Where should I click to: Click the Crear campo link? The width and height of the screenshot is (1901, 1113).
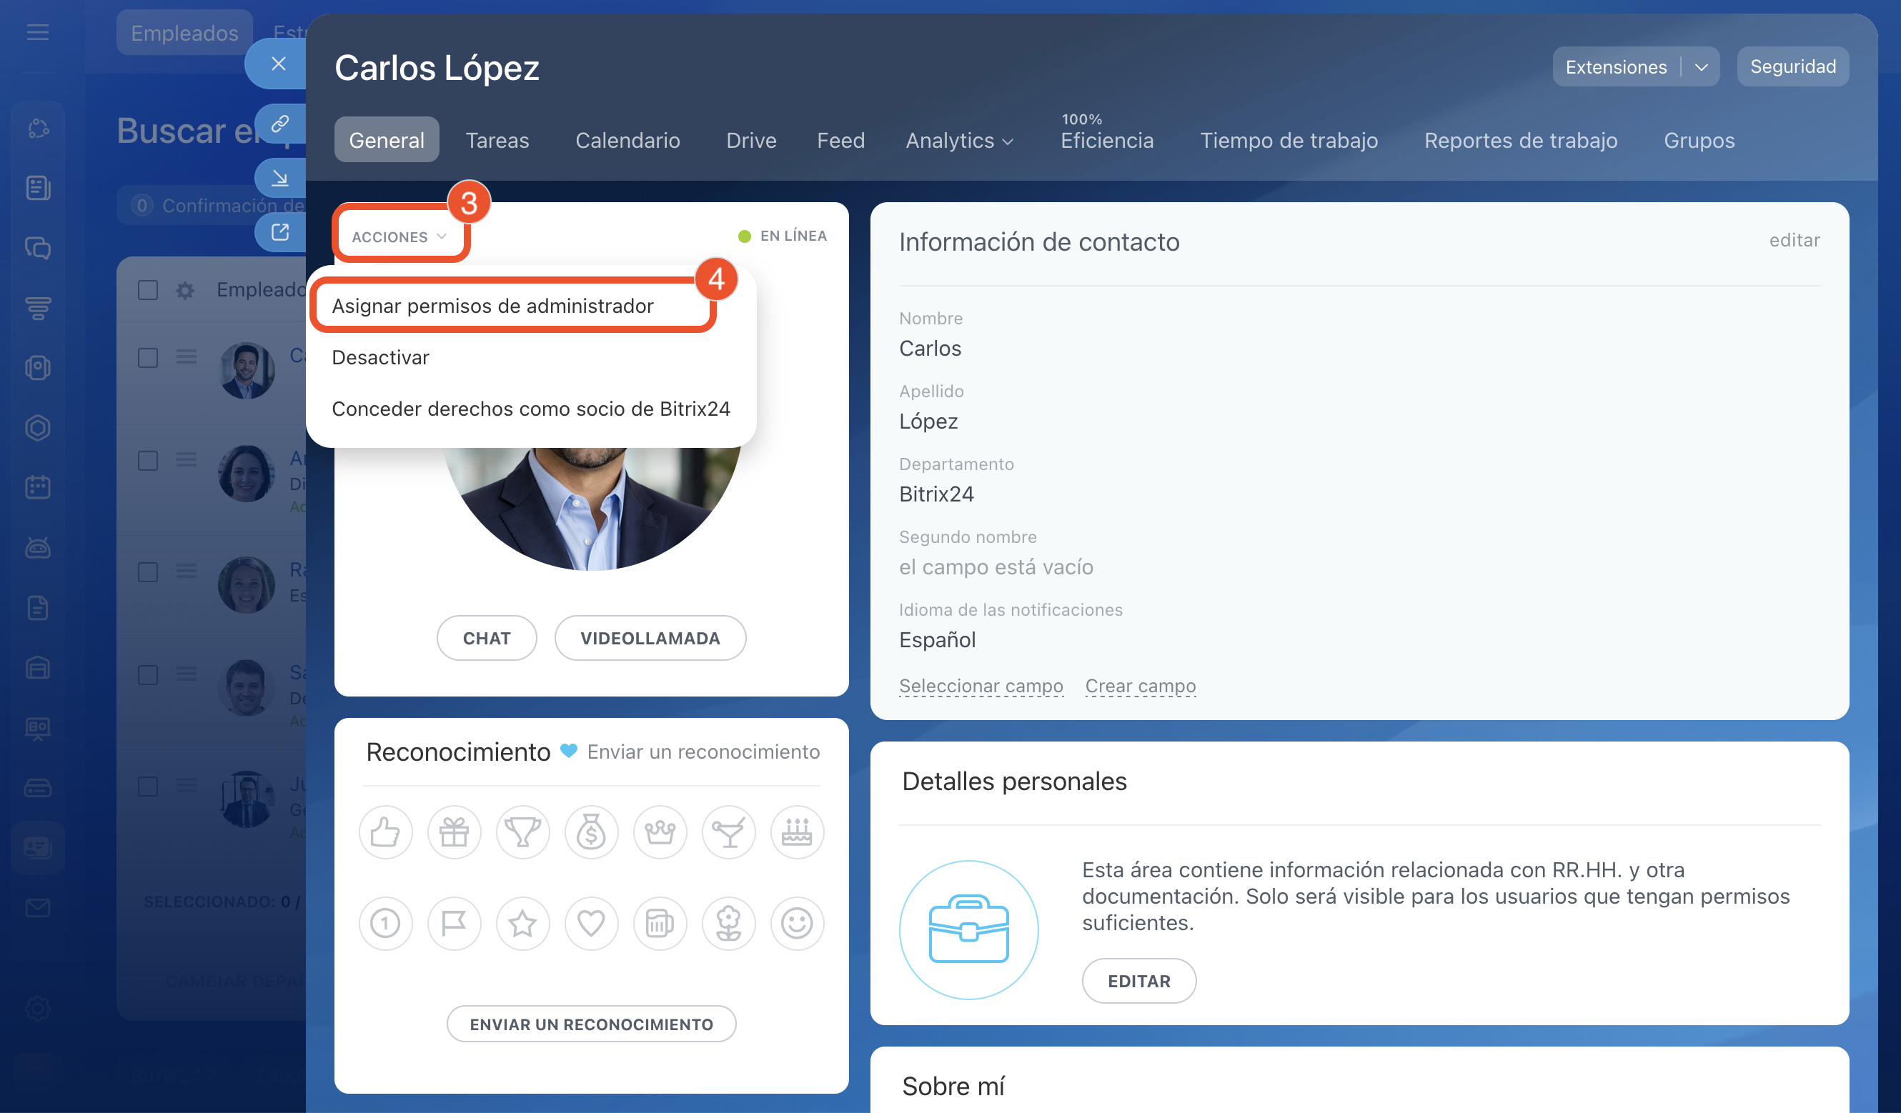pos(1140,686)
